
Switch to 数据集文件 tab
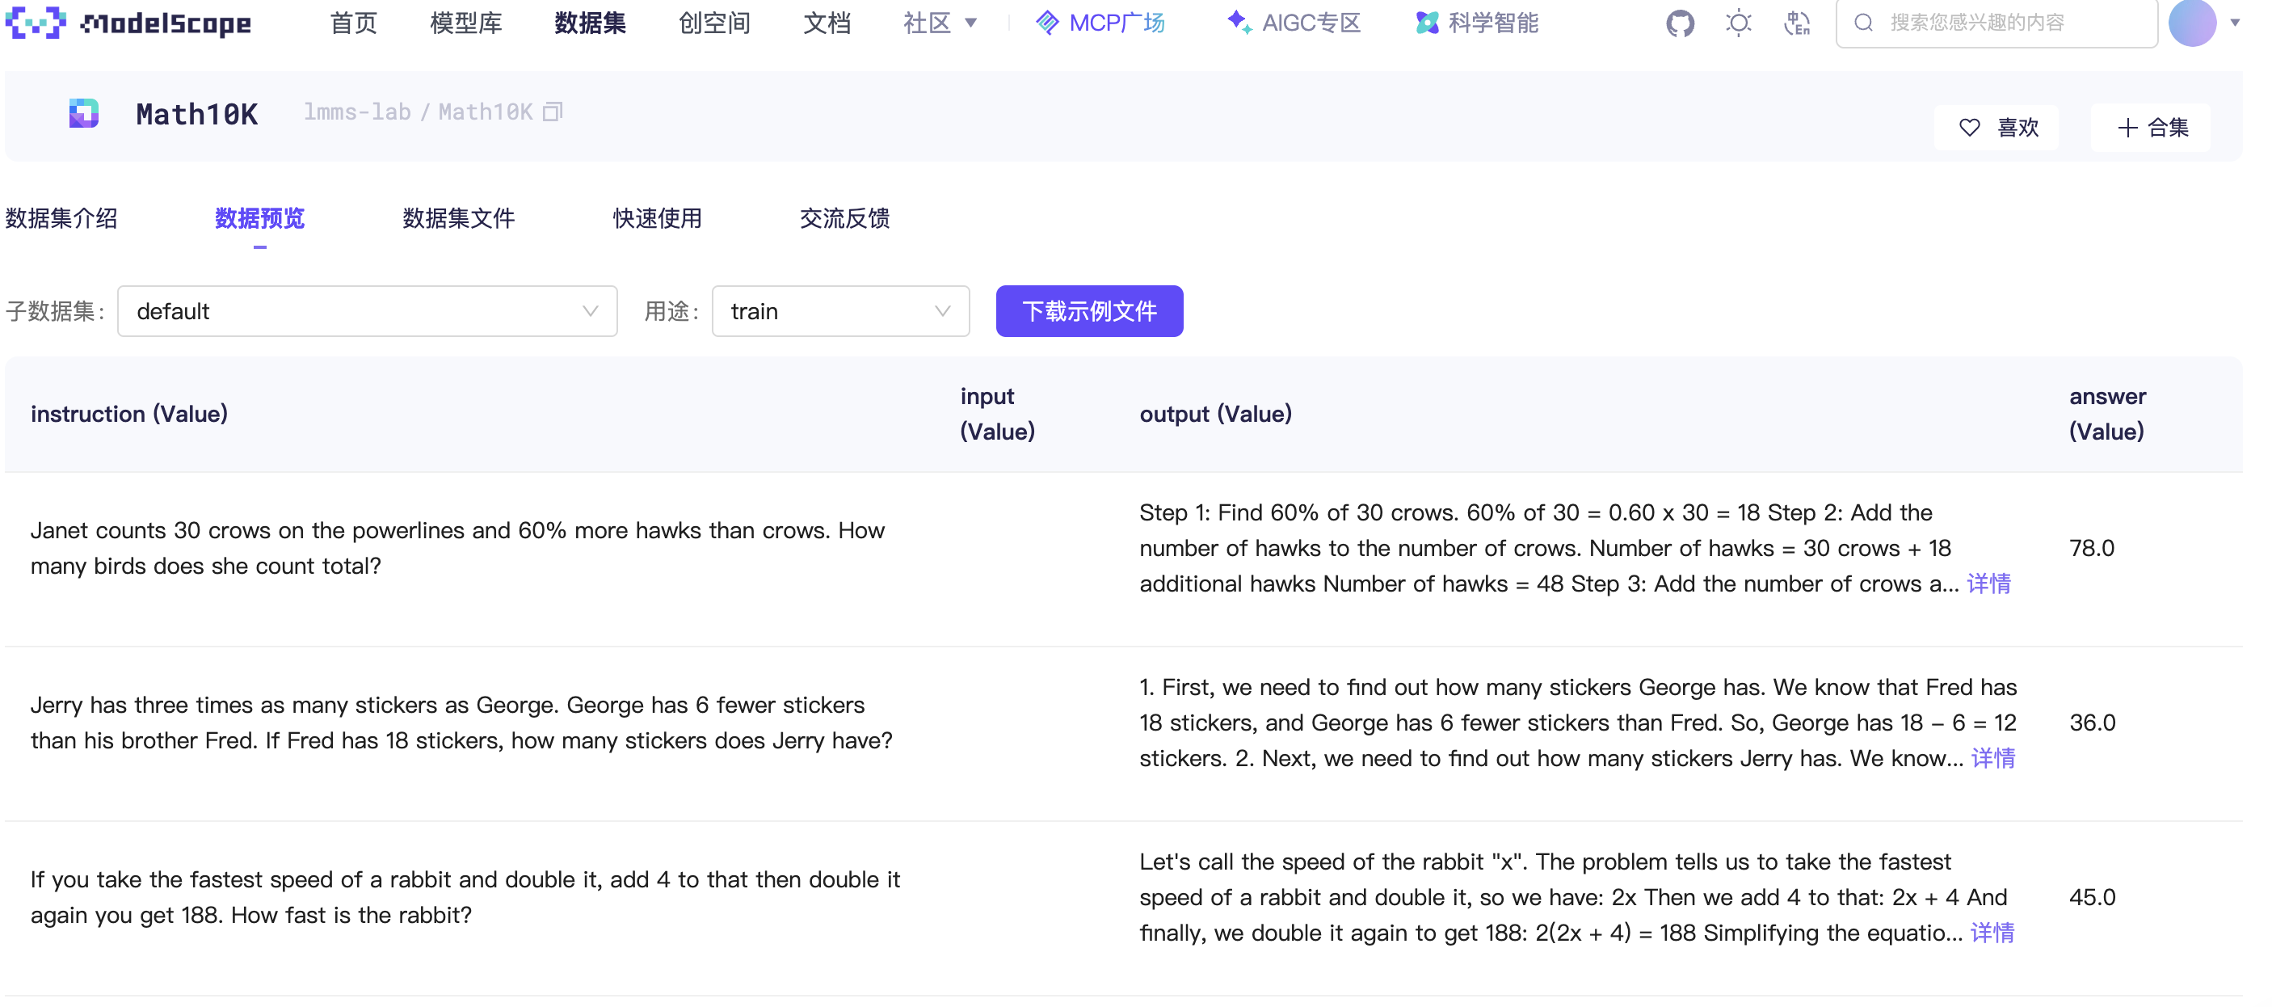coord(459,218)
